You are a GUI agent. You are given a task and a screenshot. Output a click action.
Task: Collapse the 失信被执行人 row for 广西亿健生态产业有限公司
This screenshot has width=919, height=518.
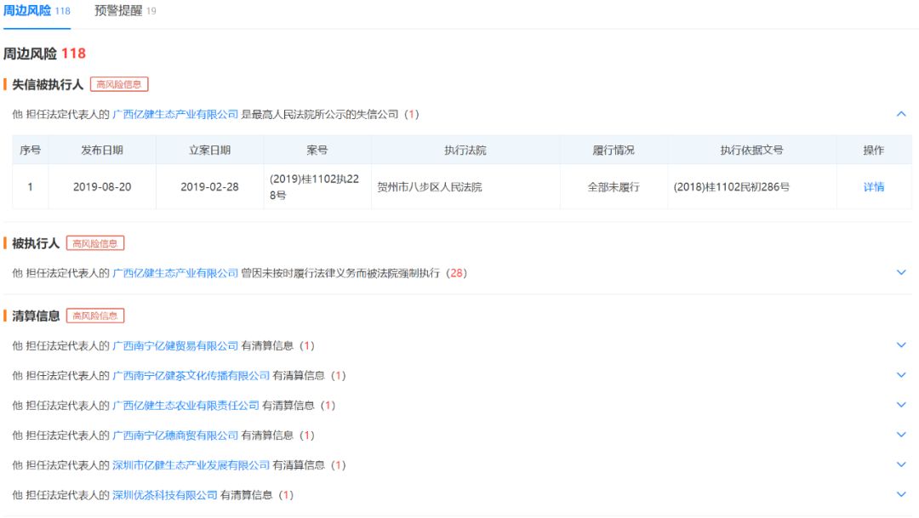click(901, 114)
